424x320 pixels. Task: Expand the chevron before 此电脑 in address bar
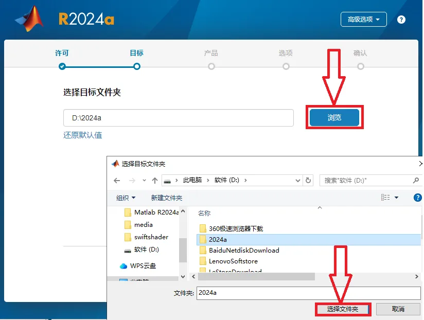coord(176,180)
